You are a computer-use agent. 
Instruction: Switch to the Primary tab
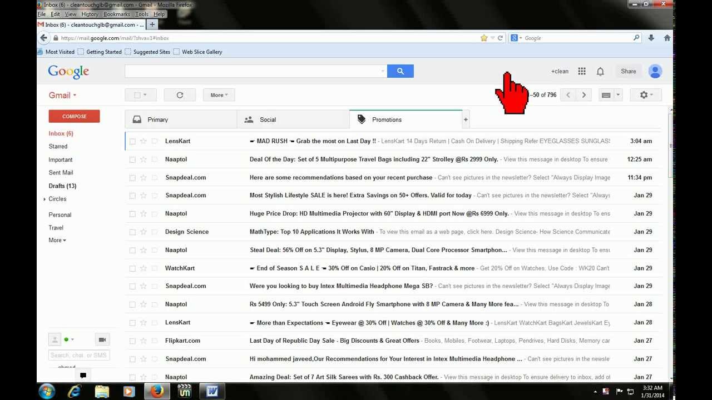pos(181,119)
